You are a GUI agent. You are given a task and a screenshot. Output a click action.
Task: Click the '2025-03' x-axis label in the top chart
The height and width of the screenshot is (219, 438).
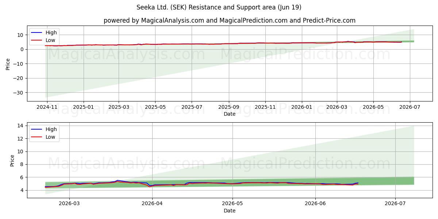(118, 107)
